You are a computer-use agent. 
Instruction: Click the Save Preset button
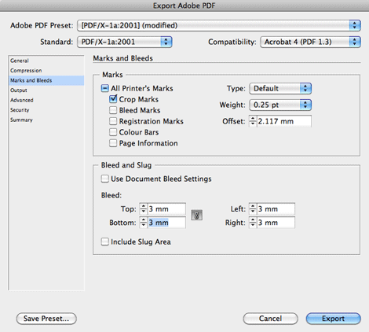(46, 319)
